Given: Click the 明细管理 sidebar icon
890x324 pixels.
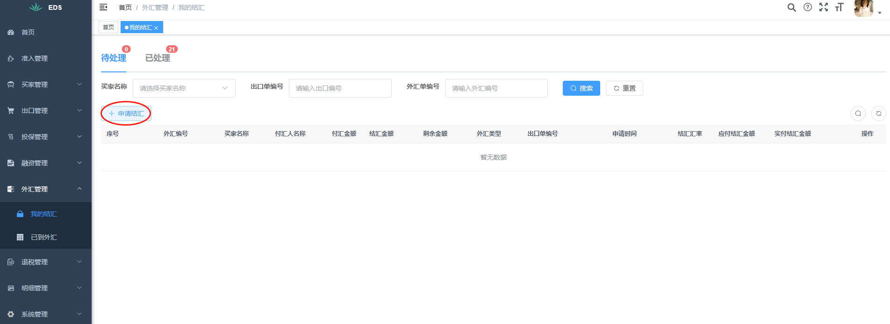Looking at the screenshot, I should tap(11, 288).
